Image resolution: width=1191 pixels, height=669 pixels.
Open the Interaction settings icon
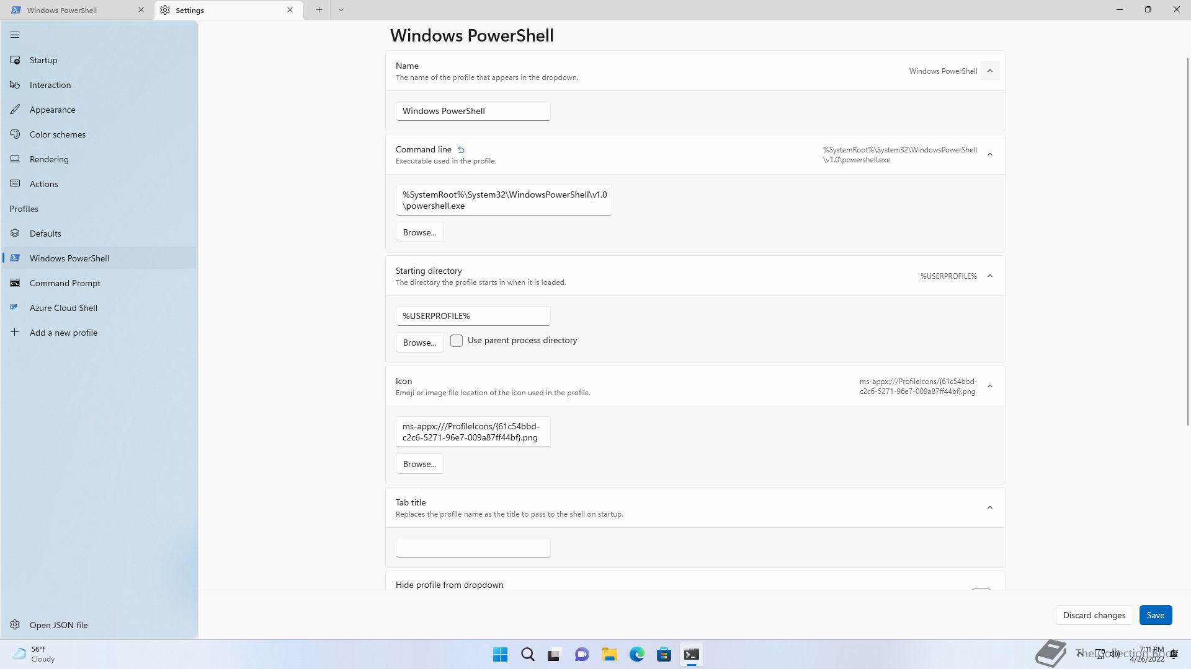point(15,85)
